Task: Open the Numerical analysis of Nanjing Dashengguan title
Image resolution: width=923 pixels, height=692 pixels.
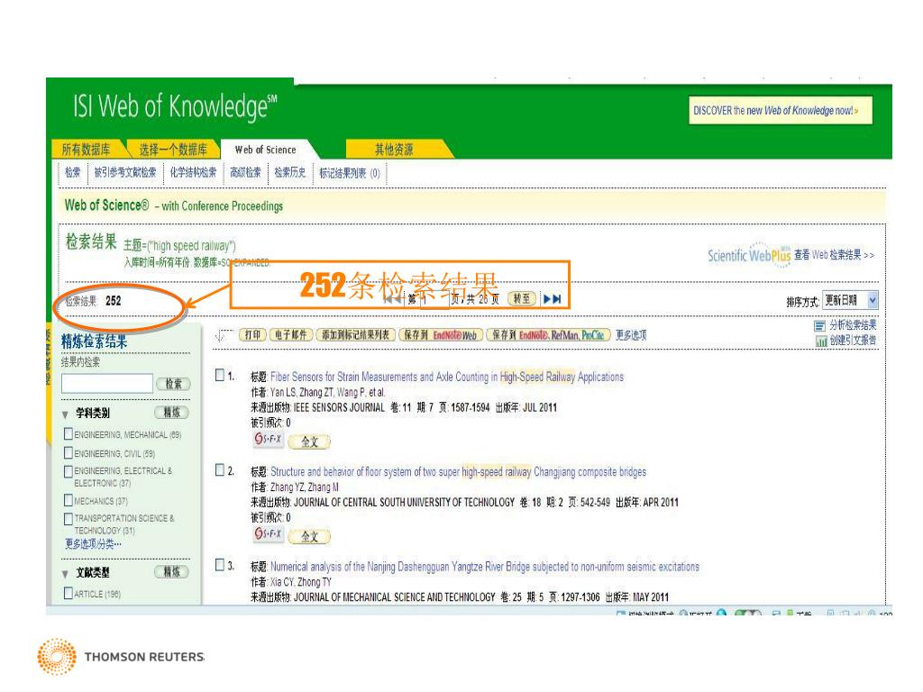Action: 484,567
